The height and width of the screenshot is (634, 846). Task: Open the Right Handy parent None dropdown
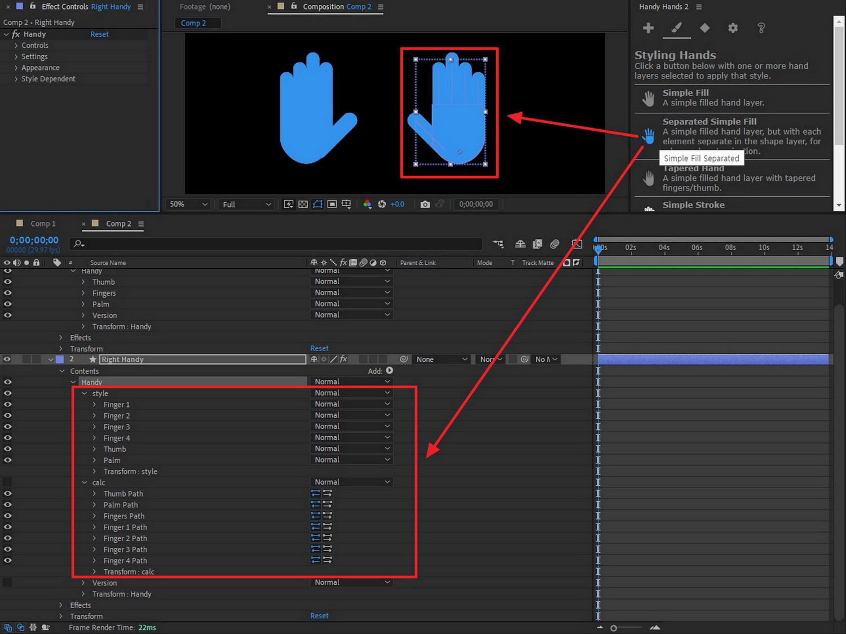point(442,359)
